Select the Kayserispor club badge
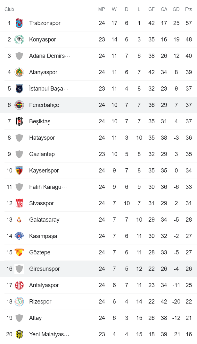197x344 pixels. (19, 170)
